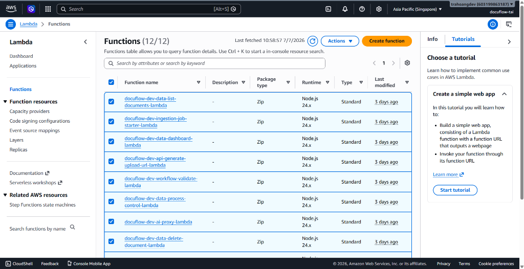
Task: Switch to the Info tab
Action: (432, 39)
